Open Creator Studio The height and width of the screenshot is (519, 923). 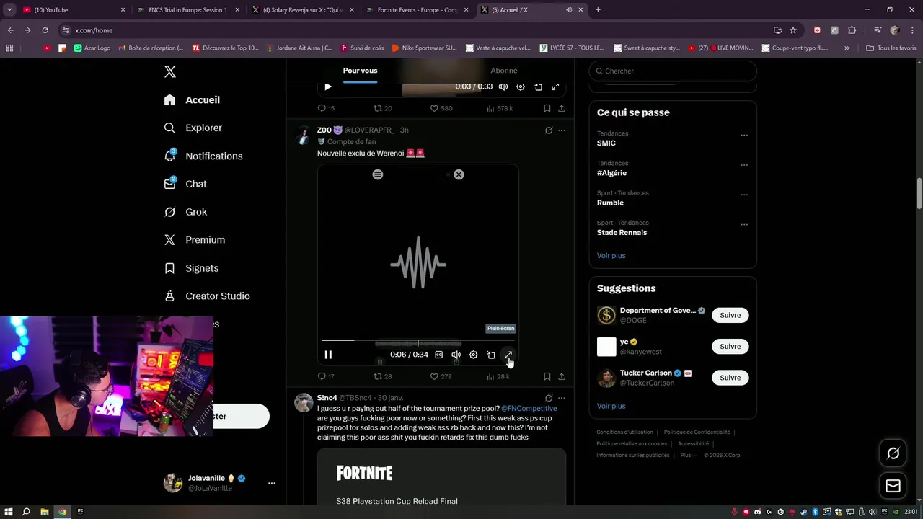[207, 296]
